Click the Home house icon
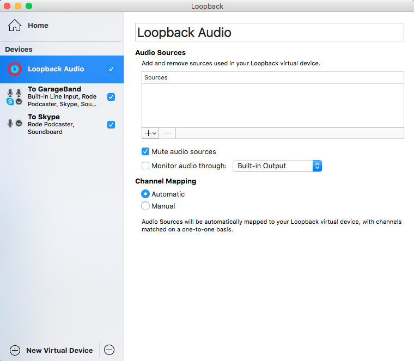Screen dimensions: 414x361 pyautogui.click(x=15, y=26)
